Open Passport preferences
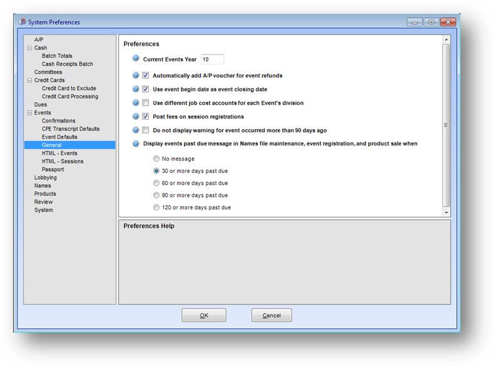This screenshot has width=495, height=367. pos(53,169)
